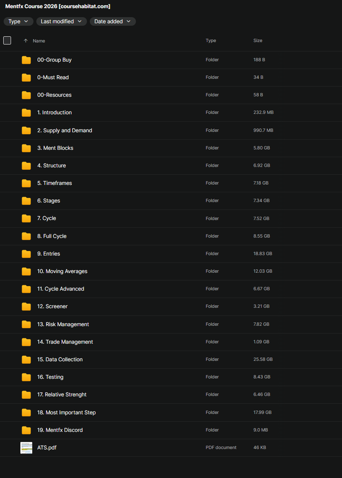Click the folder icon beside 3. Ment Blocks
This screenshot has width=342, height=478.
[x=26, y=148]
